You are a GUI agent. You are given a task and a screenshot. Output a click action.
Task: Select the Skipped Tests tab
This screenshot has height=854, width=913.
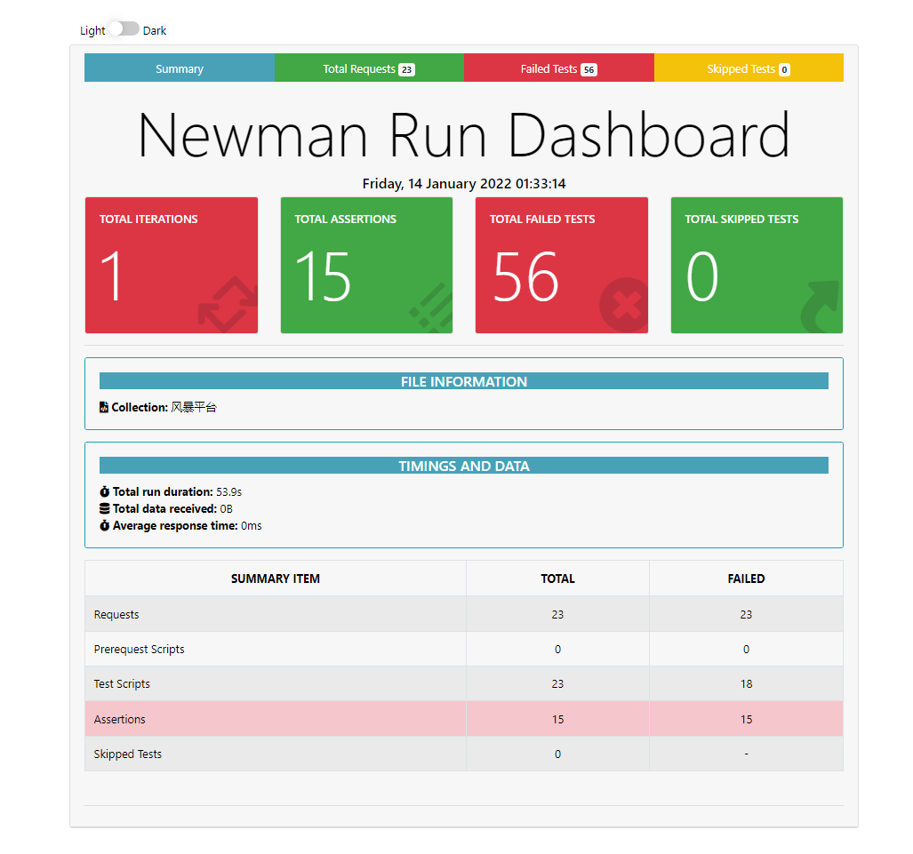tap(749, 68)
